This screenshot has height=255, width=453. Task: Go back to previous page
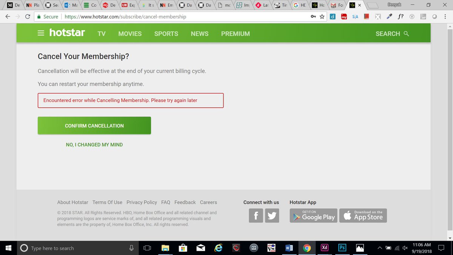click(x=8, y=17)
